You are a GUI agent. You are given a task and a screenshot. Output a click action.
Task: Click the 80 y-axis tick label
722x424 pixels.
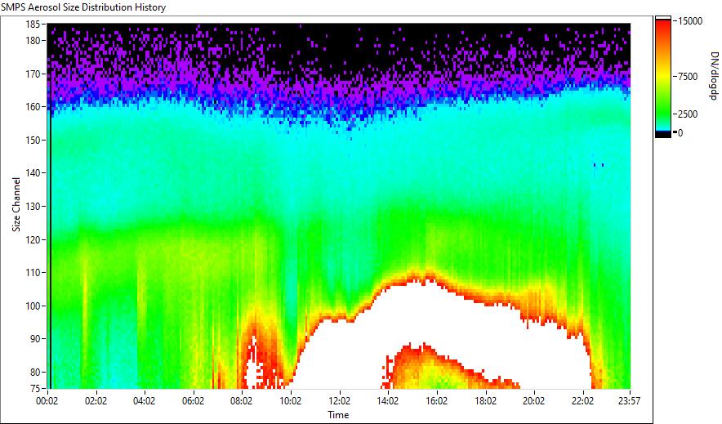tap(35, 372)
